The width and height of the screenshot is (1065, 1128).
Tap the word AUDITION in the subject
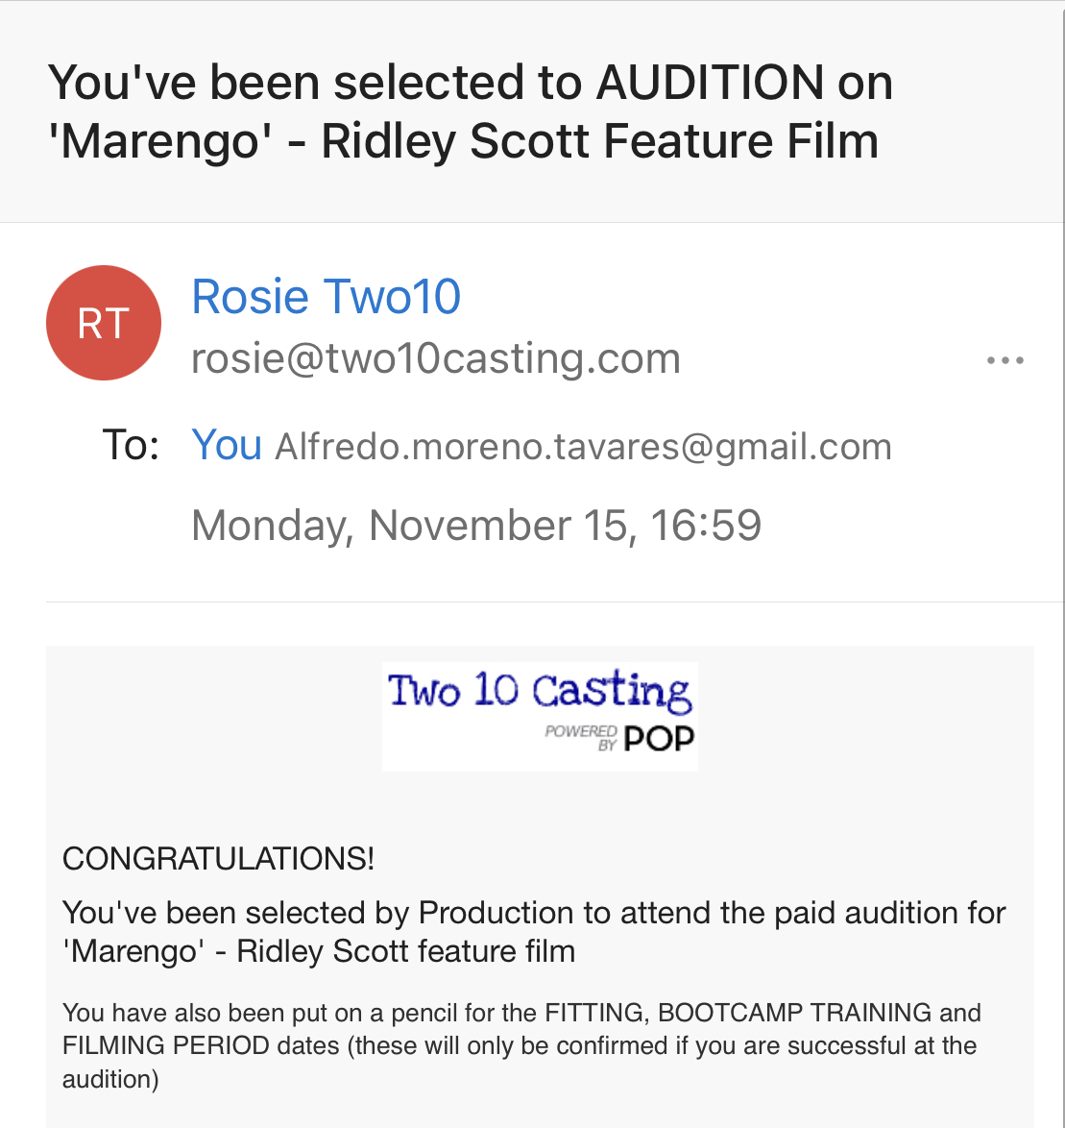click(x=710, y=83)
